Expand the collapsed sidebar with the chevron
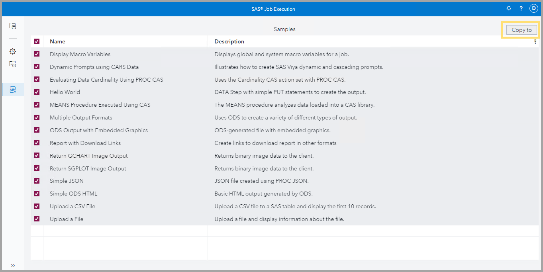The height and width of the screenshot is (272, 543). (x=12, y=265)
